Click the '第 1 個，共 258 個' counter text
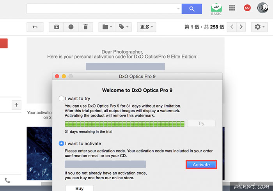The height and width of the screenshot is (191, 273). click(204, 27)
